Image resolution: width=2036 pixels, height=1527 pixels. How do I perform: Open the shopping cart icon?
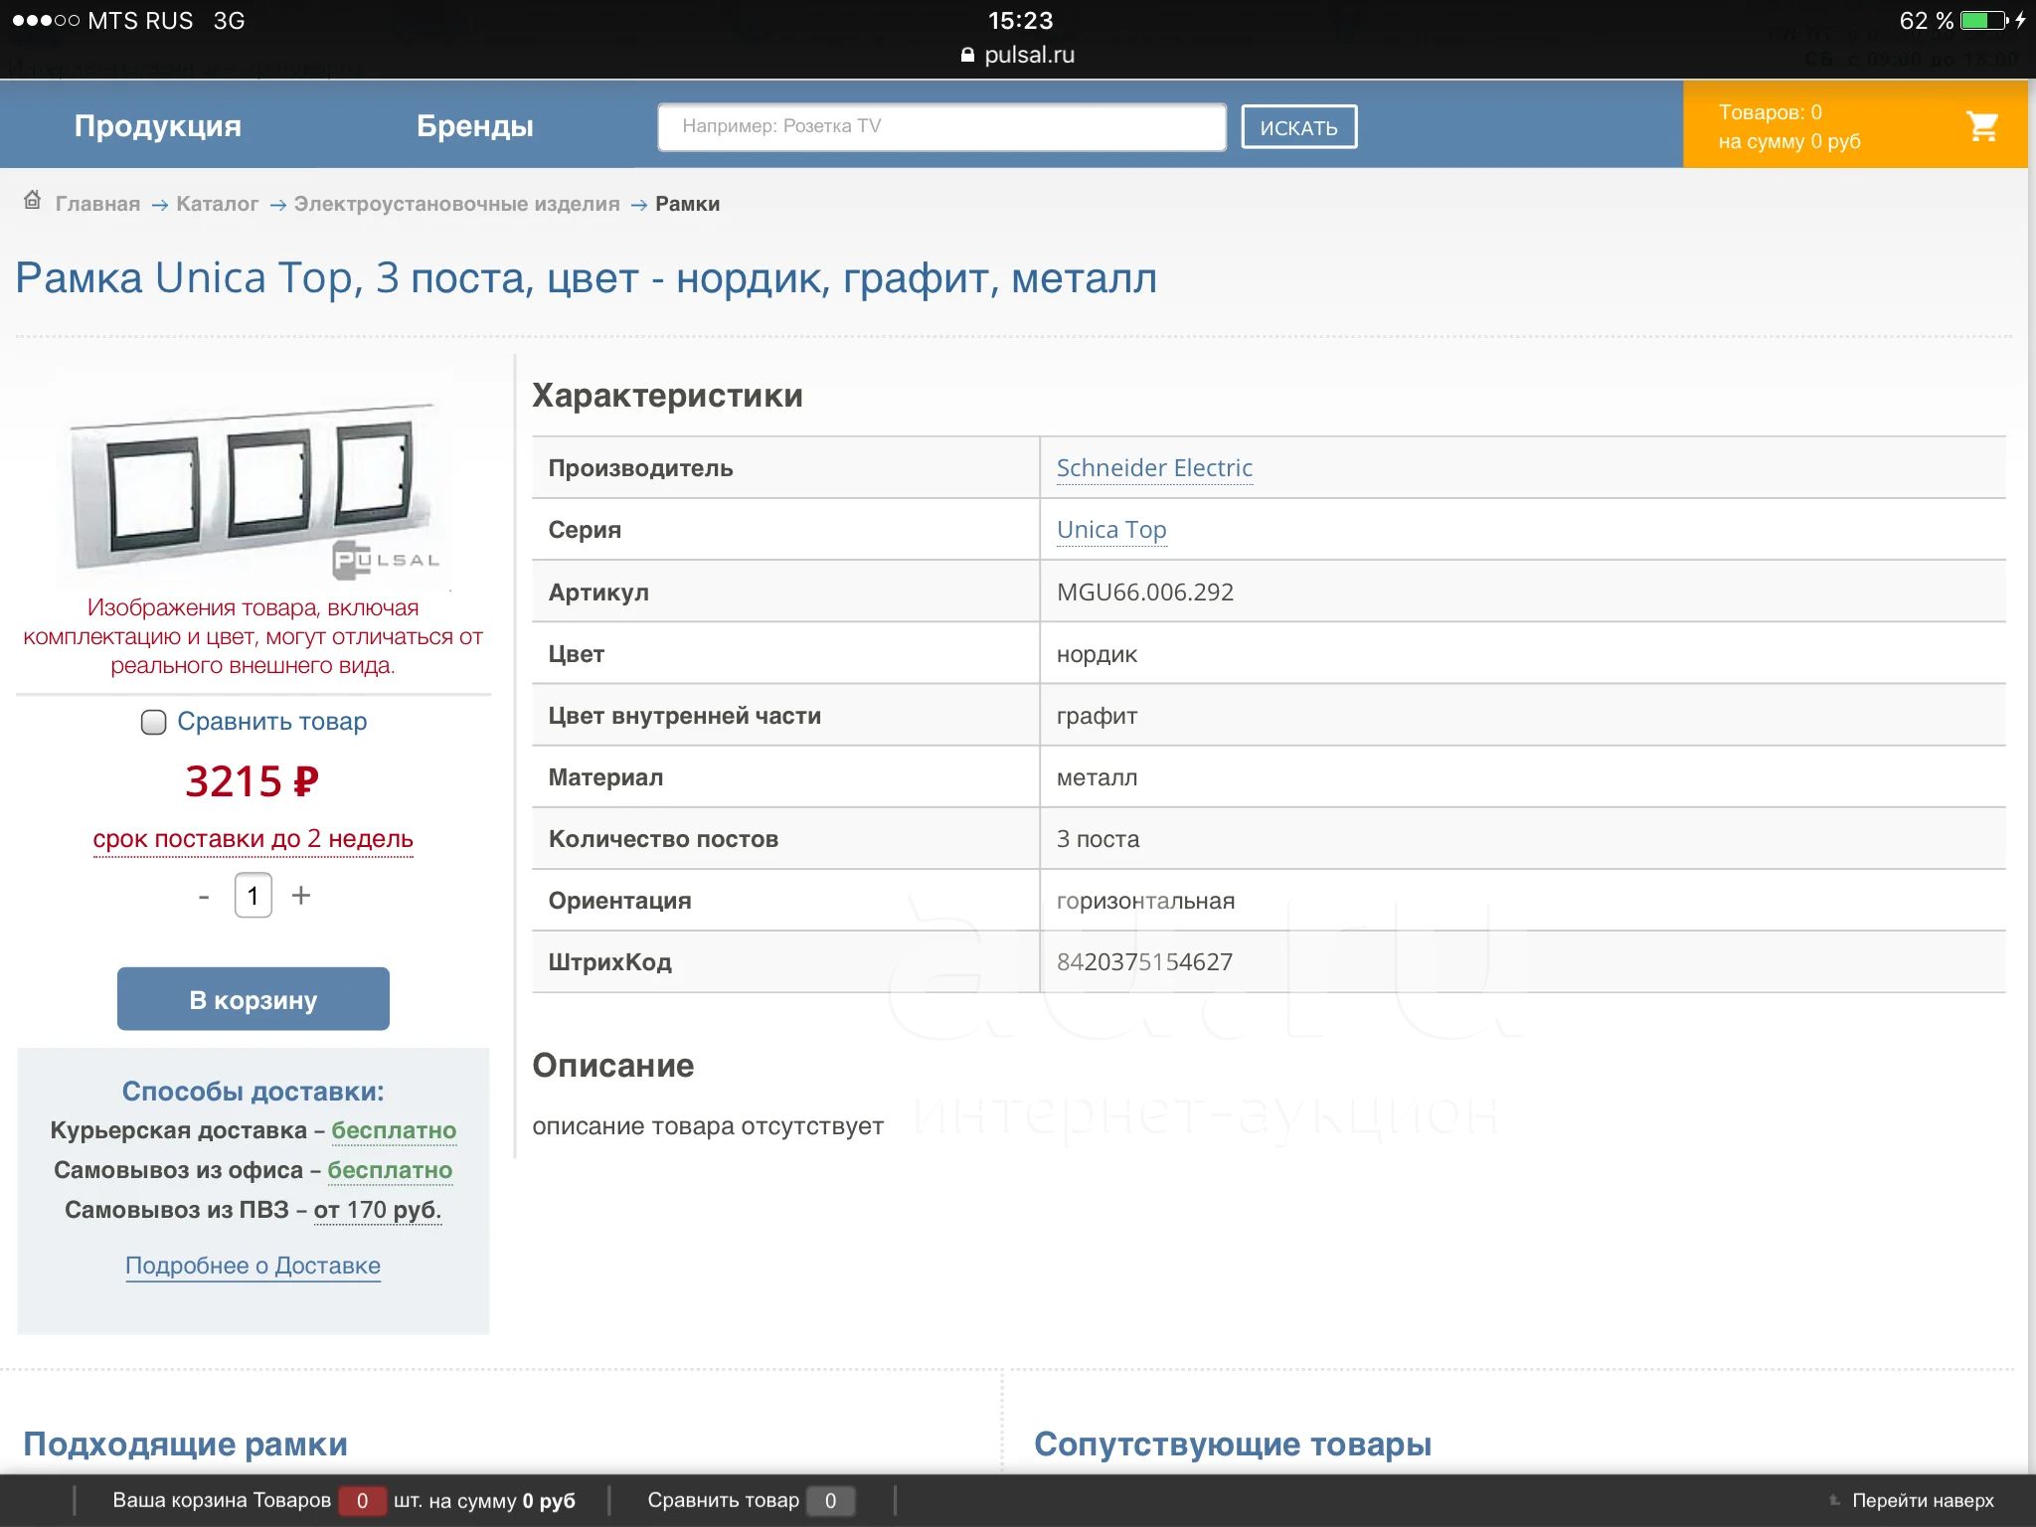pos(1982,126)
